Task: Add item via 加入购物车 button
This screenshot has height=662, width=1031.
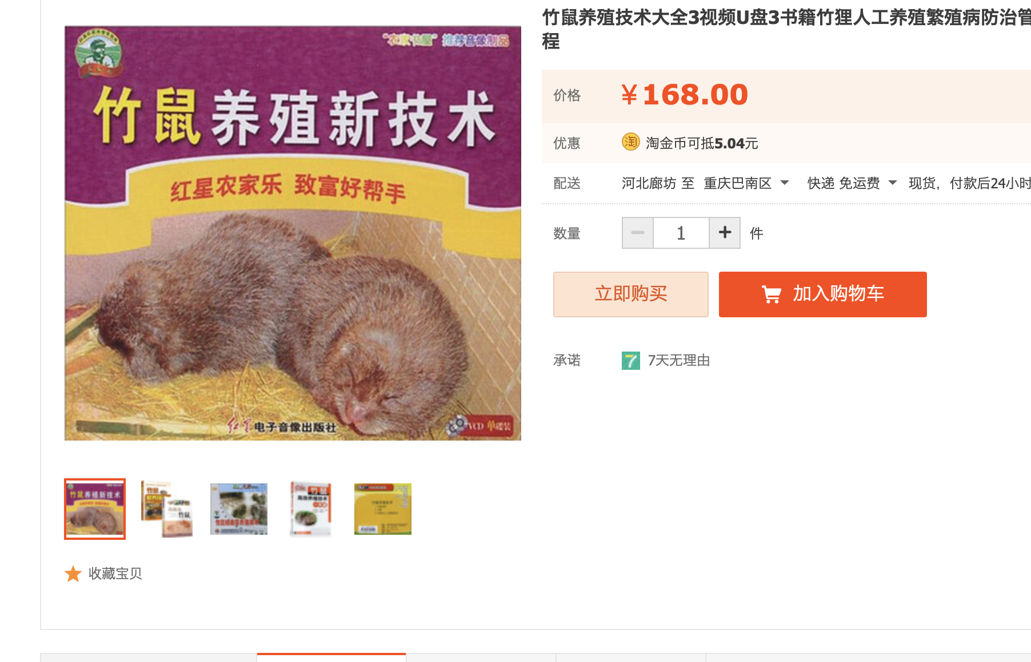Action: click(823, 294)
